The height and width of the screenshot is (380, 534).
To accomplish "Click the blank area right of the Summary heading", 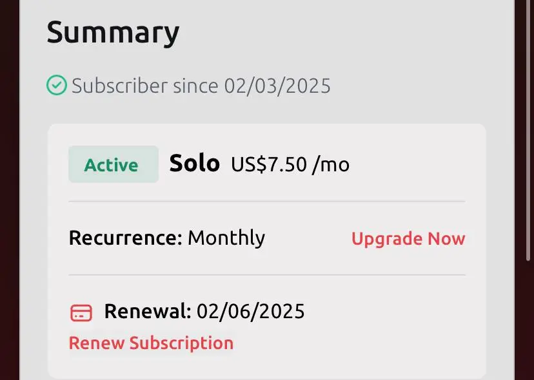I will 341,33.
